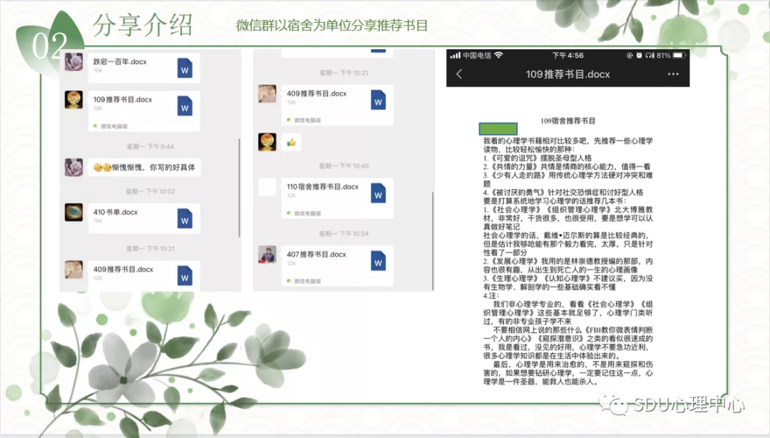The height and width of the screenshot is (438, 770).
Task: Tap the alarm clock status icon
Action: (639, 56)
